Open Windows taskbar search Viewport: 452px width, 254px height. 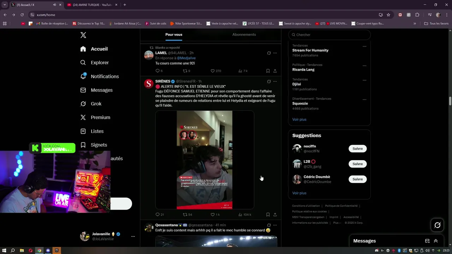point(13,250)
